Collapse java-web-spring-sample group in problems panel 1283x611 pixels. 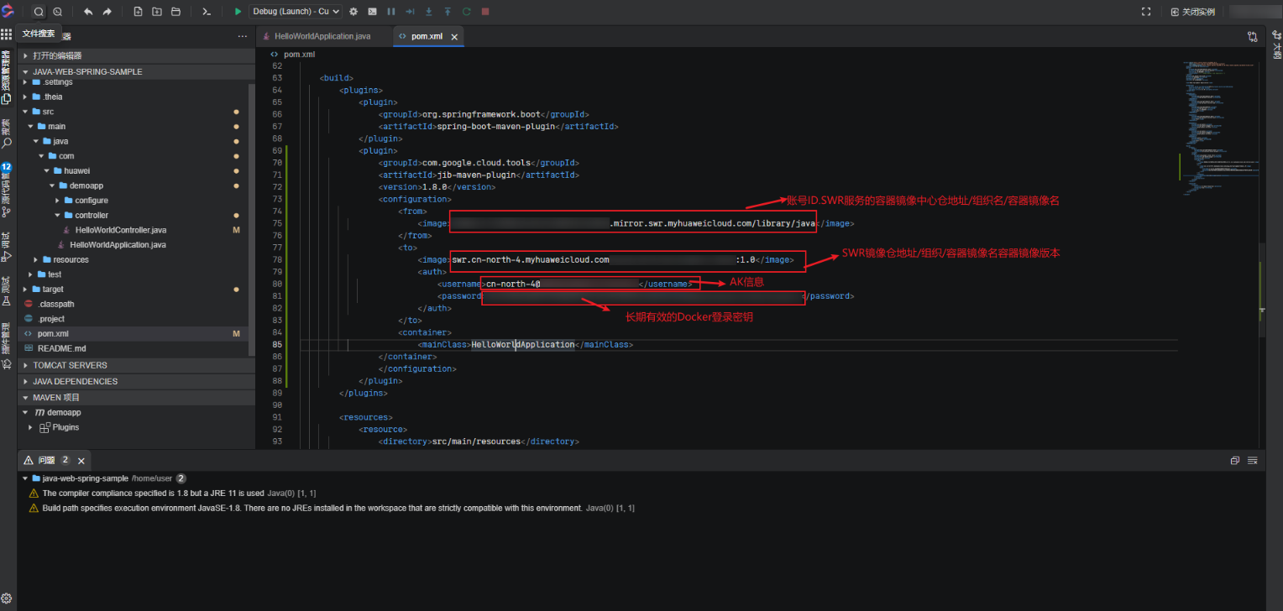(x=25, y=478)
